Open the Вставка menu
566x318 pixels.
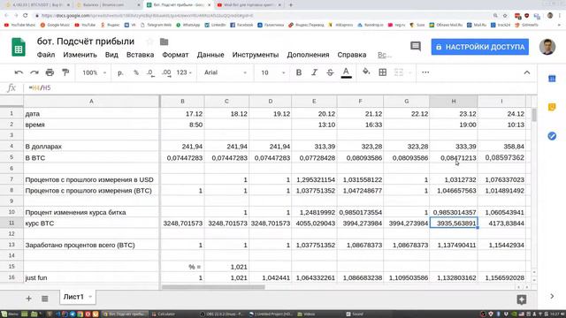coord(140,55)
